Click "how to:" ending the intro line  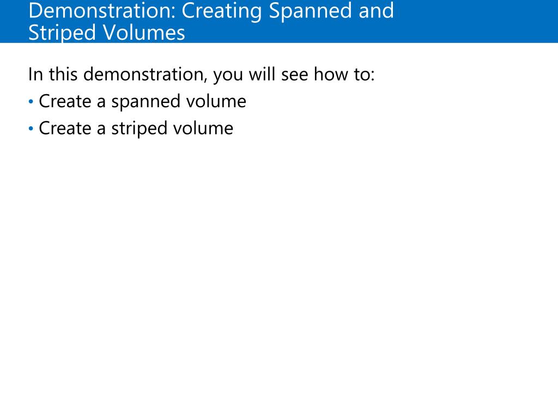[x=344, y=74]
